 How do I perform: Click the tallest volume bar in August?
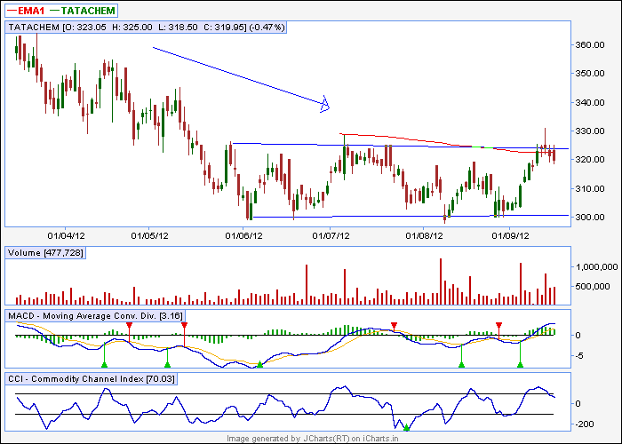pyautogui.click(x=441, y=281)
